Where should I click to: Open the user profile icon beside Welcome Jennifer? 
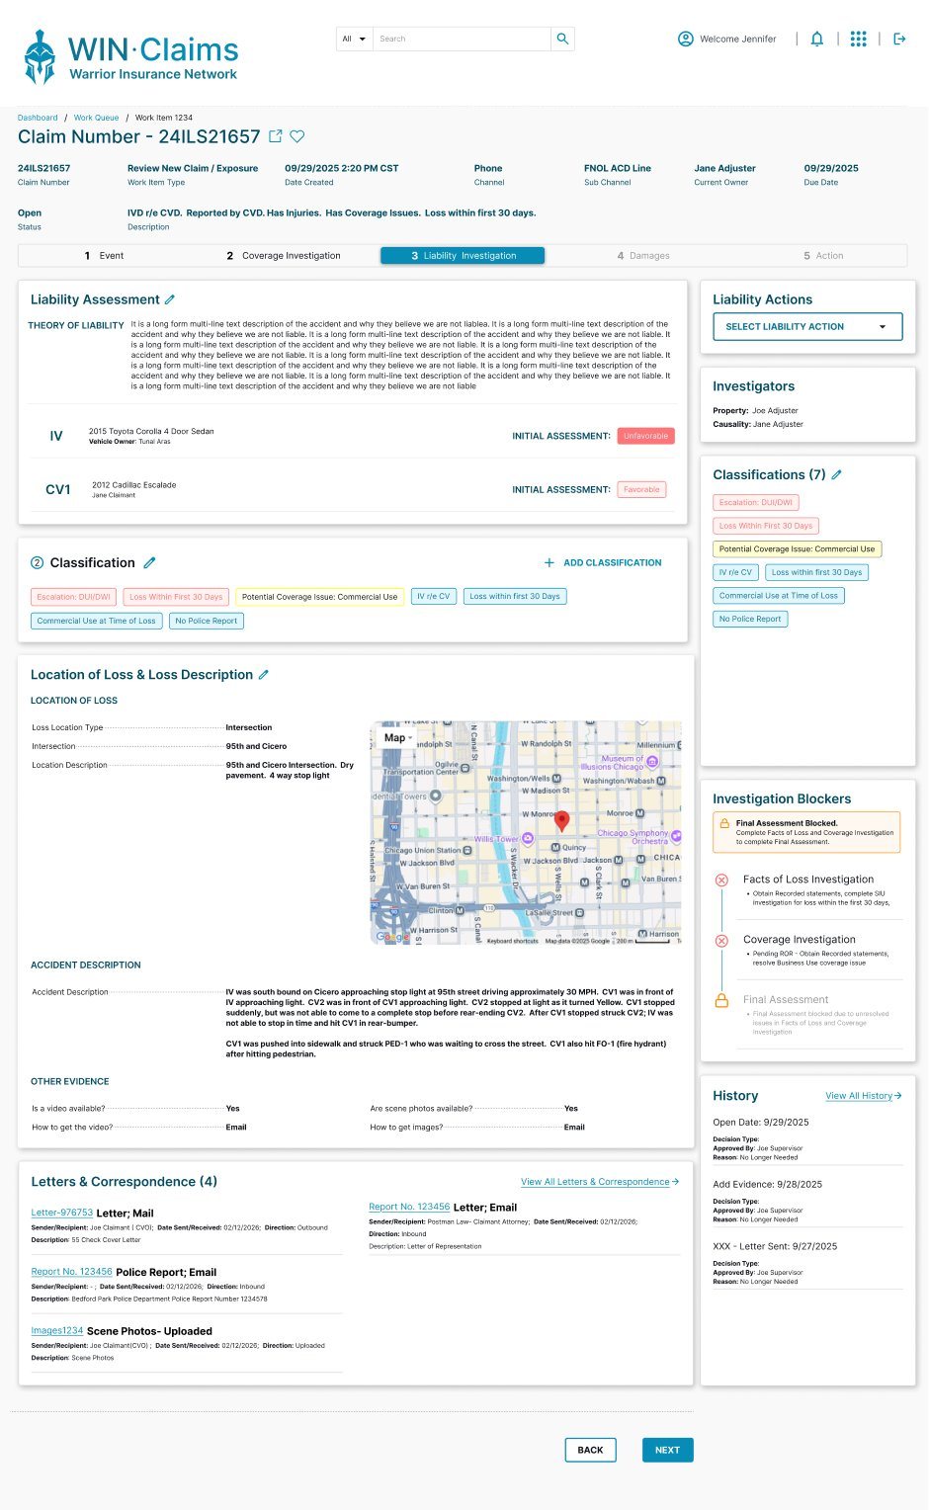pyautogui.click(x=685, y=39)
